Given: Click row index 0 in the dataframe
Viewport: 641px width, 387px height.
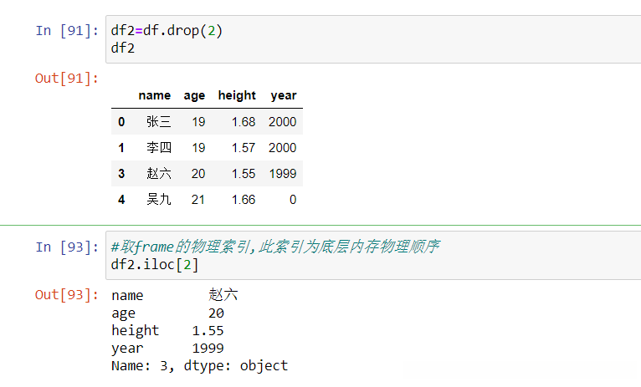Looking at the screenshot, I should click(121, 122).
